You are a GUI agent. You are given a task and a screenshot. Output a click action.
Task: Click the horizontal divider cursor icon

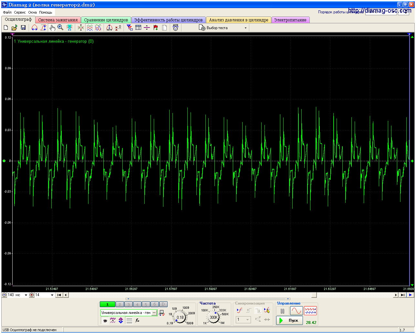(147, 28)
